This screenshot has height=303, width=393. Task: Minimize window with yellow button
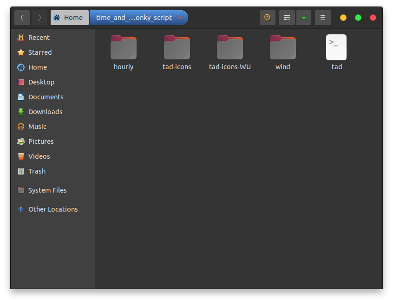[343, 18]
